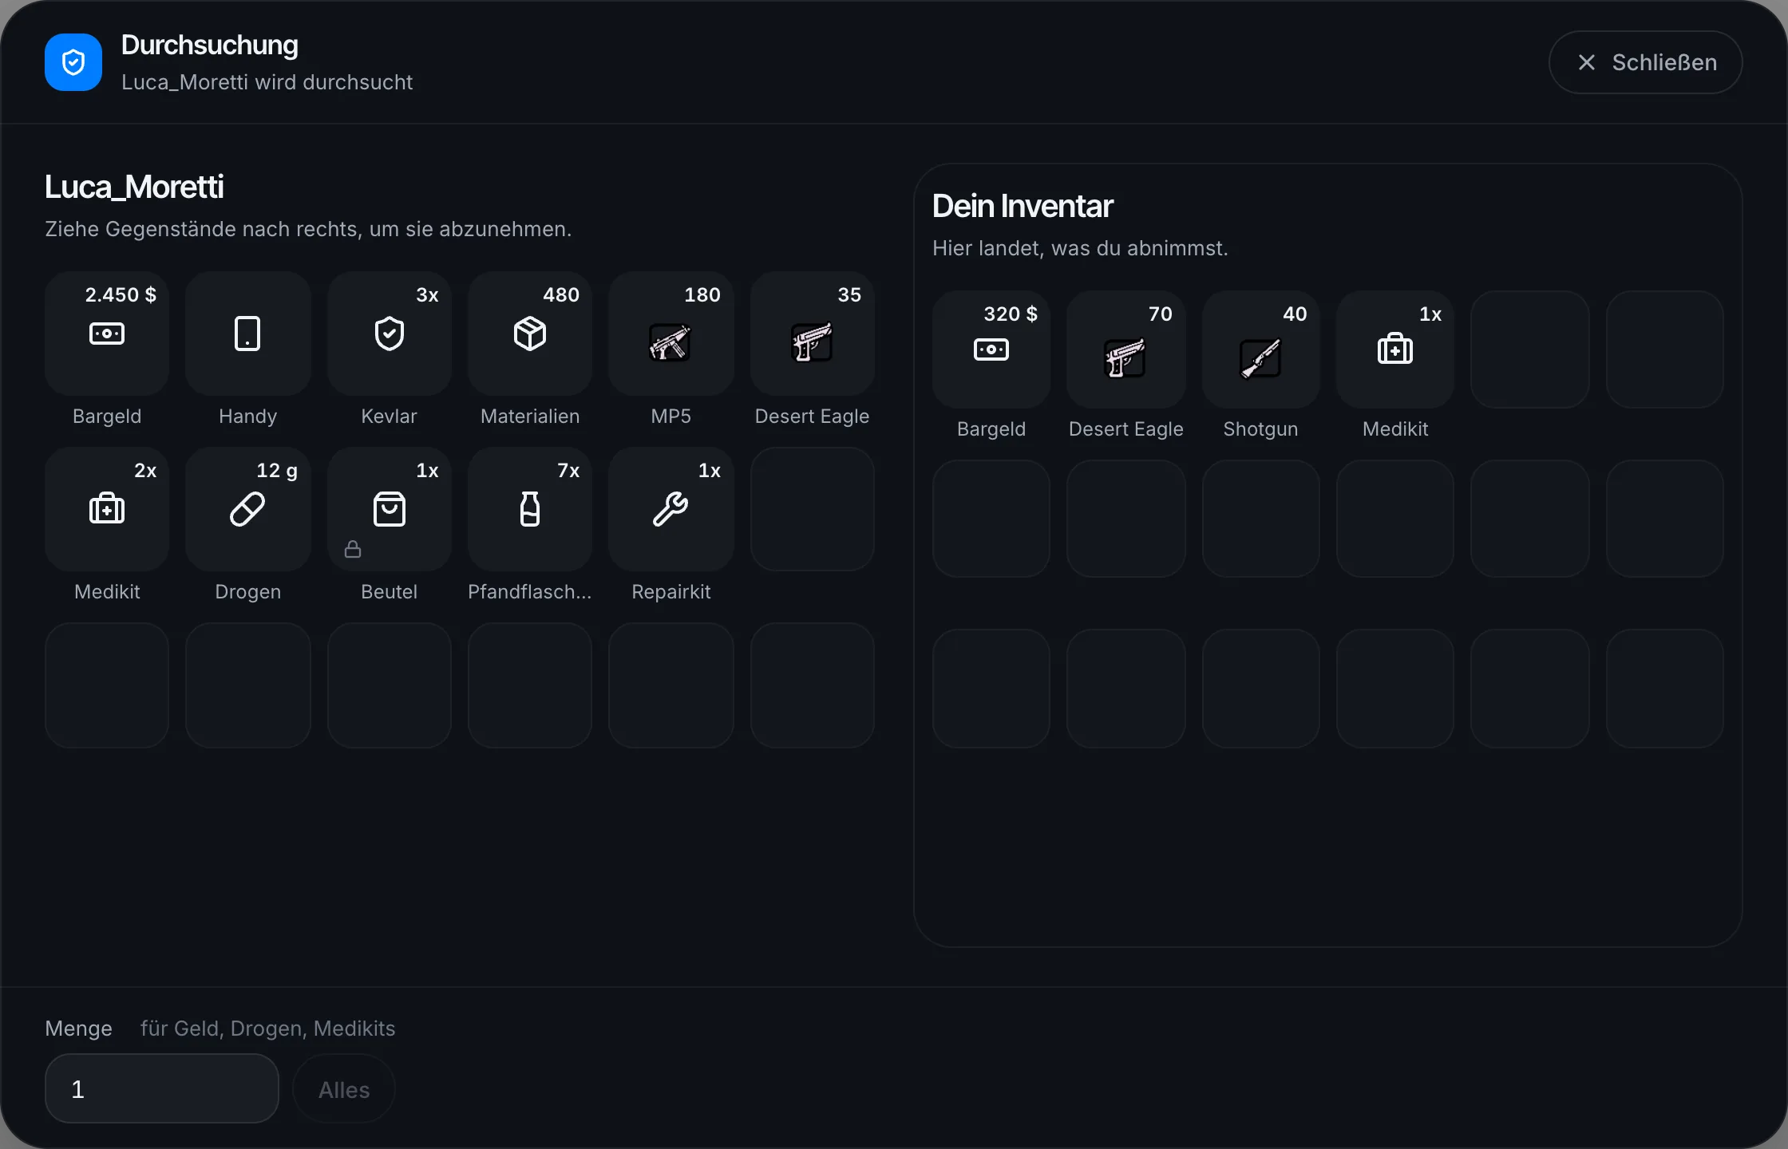Select Luca_Moretti's Bargeld 2.450 $ item
This screenshot has height=1149, width=1788.
pyautogui.click(x=107, y=334)
